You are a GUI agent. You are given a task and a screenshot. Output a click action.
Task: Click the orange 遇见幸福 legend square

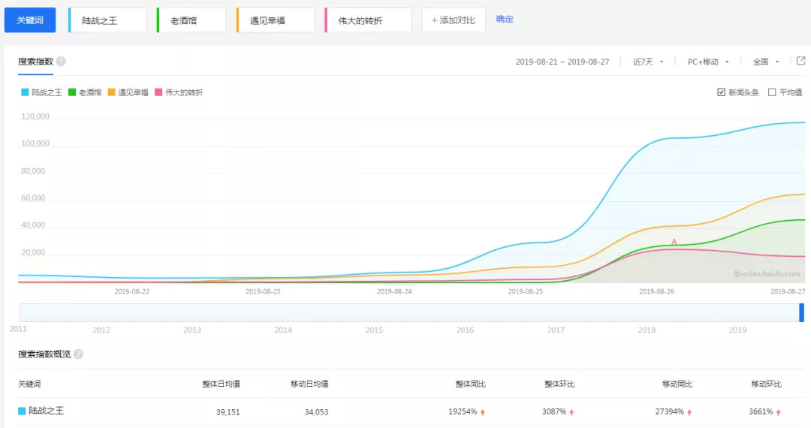pos(111,92)
